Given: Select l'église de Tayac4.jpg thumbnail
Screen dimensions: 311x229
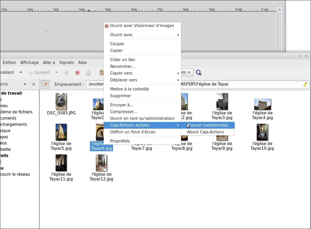Looking at the screenshot, I should click(262, 104).
